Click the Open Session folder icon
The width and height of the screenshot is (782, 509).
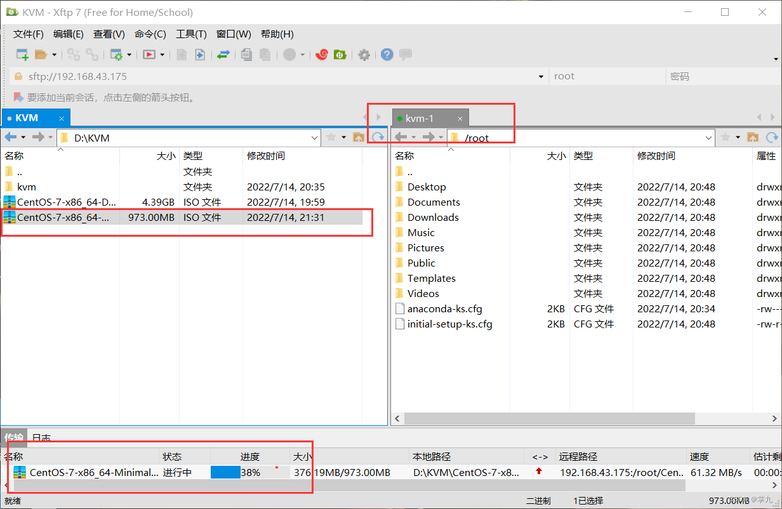pos(41,55)
